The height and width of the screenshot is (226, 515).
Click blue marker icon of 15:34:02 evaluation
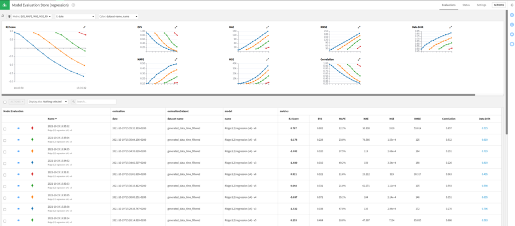point(32,162)
